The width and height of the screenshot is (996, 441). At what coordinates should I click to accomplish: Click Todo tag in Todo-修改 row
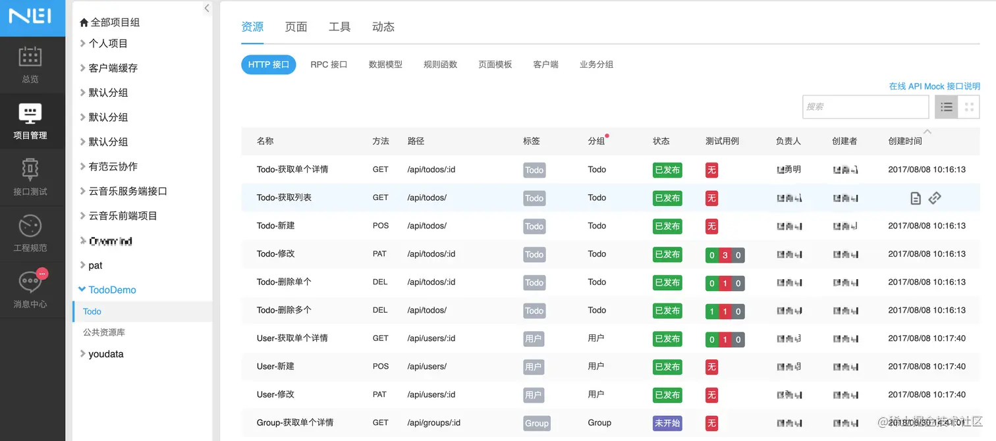(534, 255)
